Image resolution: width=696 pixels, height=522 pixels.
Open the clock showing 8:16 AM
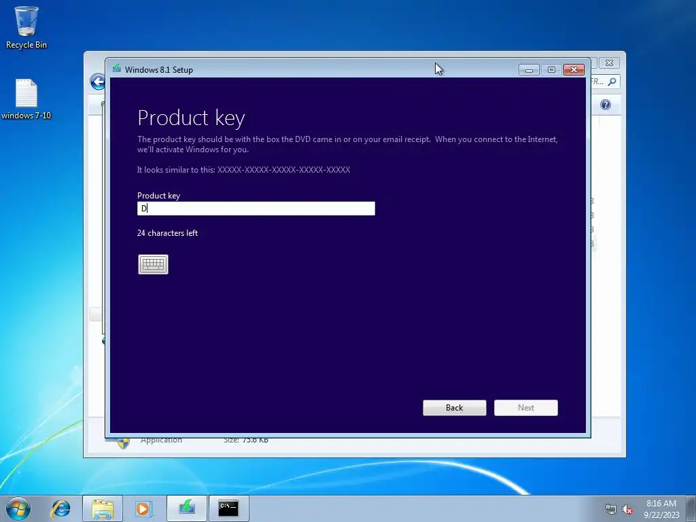coord(661,509)
